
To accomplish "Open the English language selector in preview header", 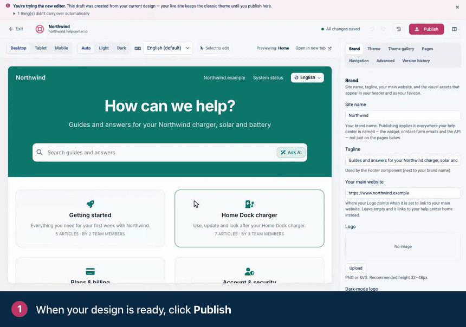I will point(307,77).
